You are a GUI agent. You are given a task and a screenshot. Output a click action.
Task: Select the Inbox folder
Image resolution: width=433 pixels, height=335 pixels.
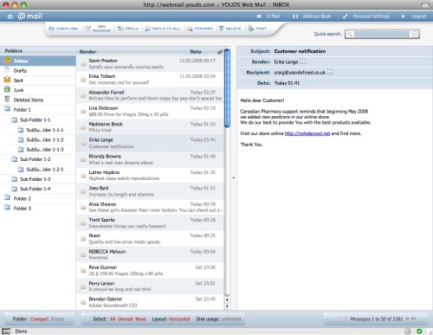[x=38, y=61]
